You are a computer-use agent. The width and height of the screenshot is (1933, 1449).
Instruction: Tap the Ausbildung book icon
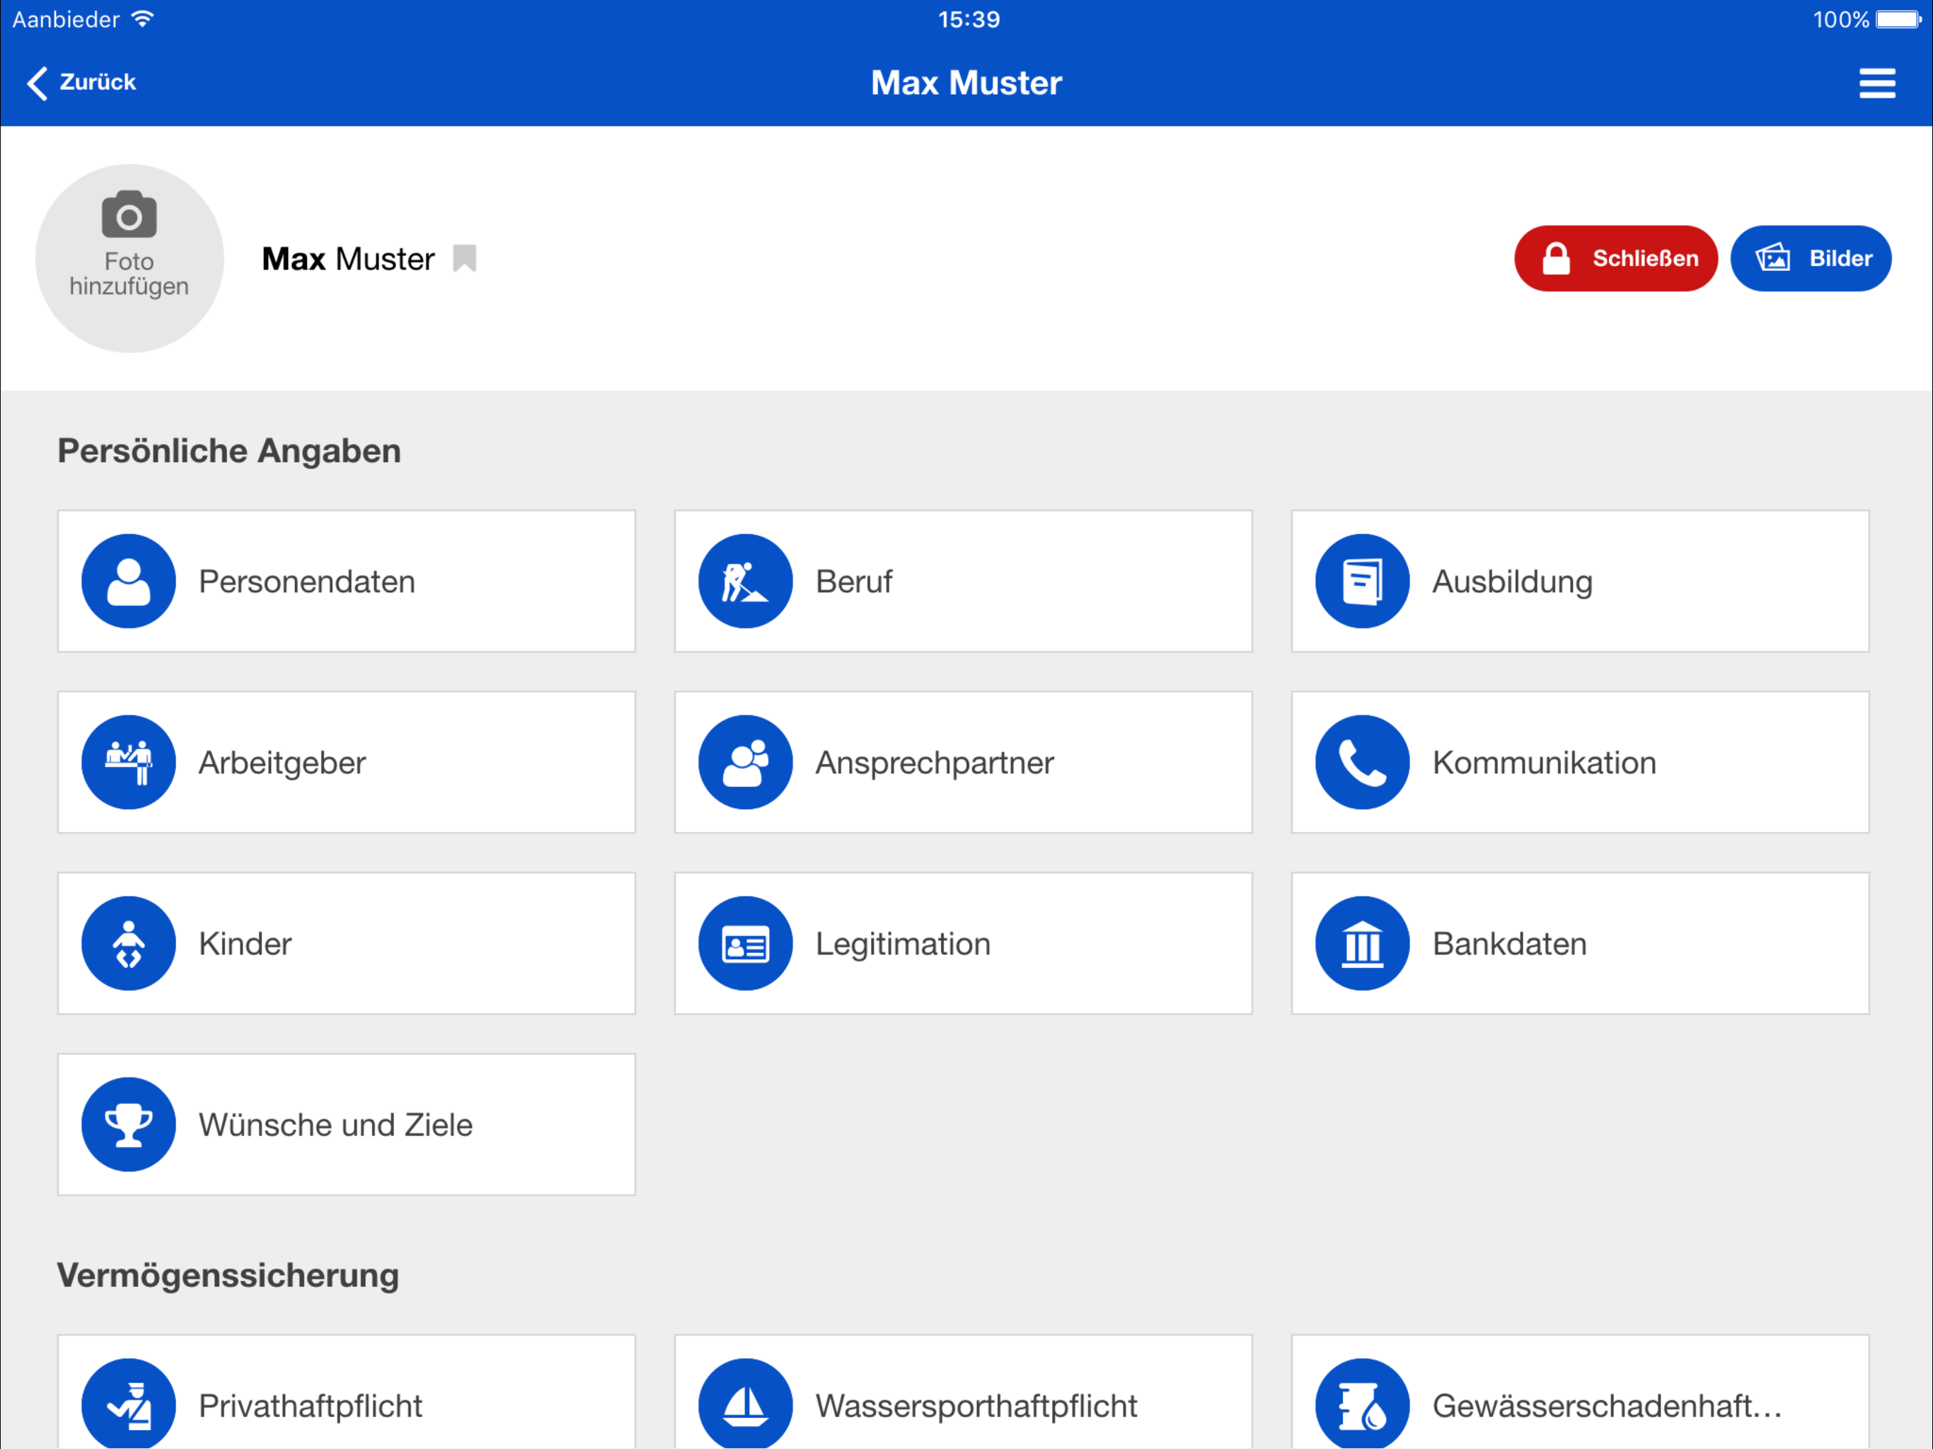point(1361,581)
